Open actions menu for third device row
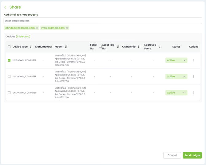Screen dimensions: 206x165 point(194,93)
